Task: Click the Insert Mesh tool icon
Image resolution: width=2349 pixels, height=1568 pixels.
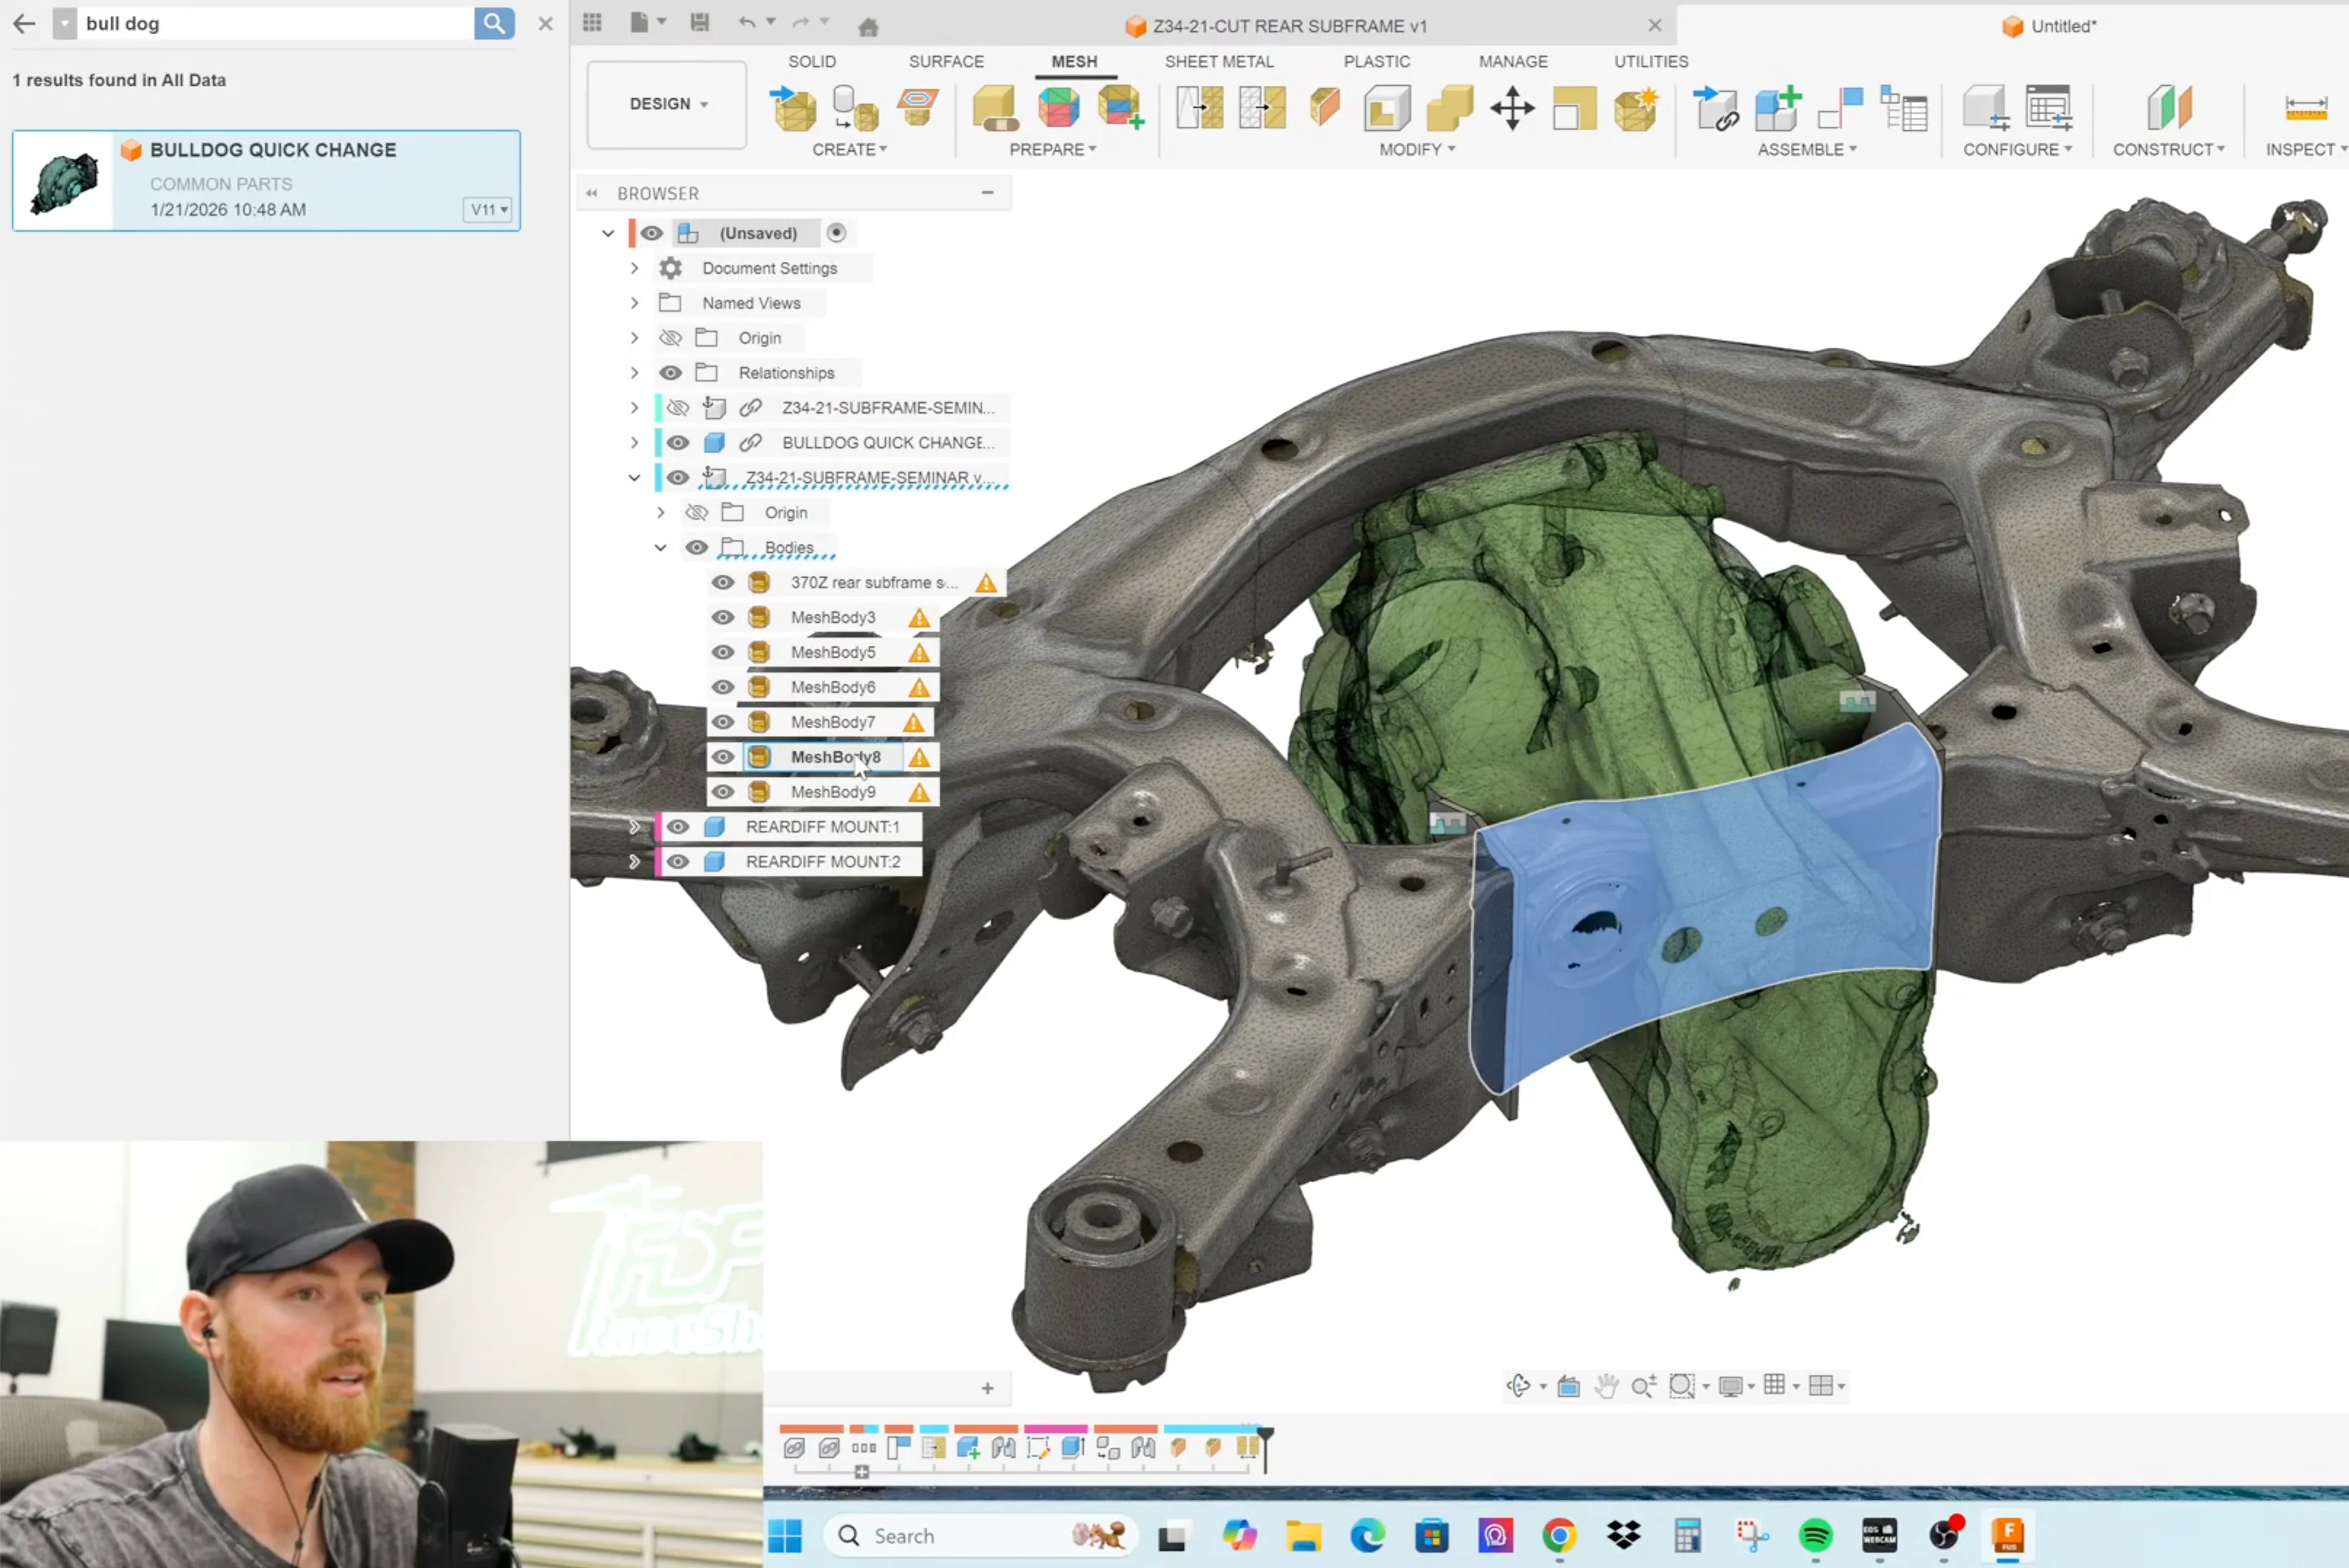Action: coord(794,108)
